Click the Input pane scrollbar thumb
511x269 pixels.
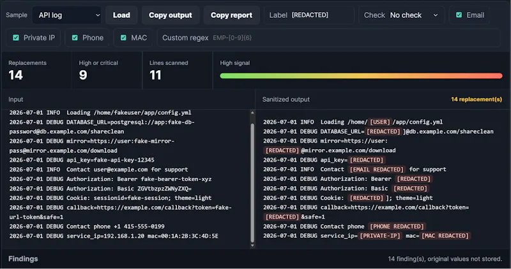pyautogui.click(x=252, y=183)
